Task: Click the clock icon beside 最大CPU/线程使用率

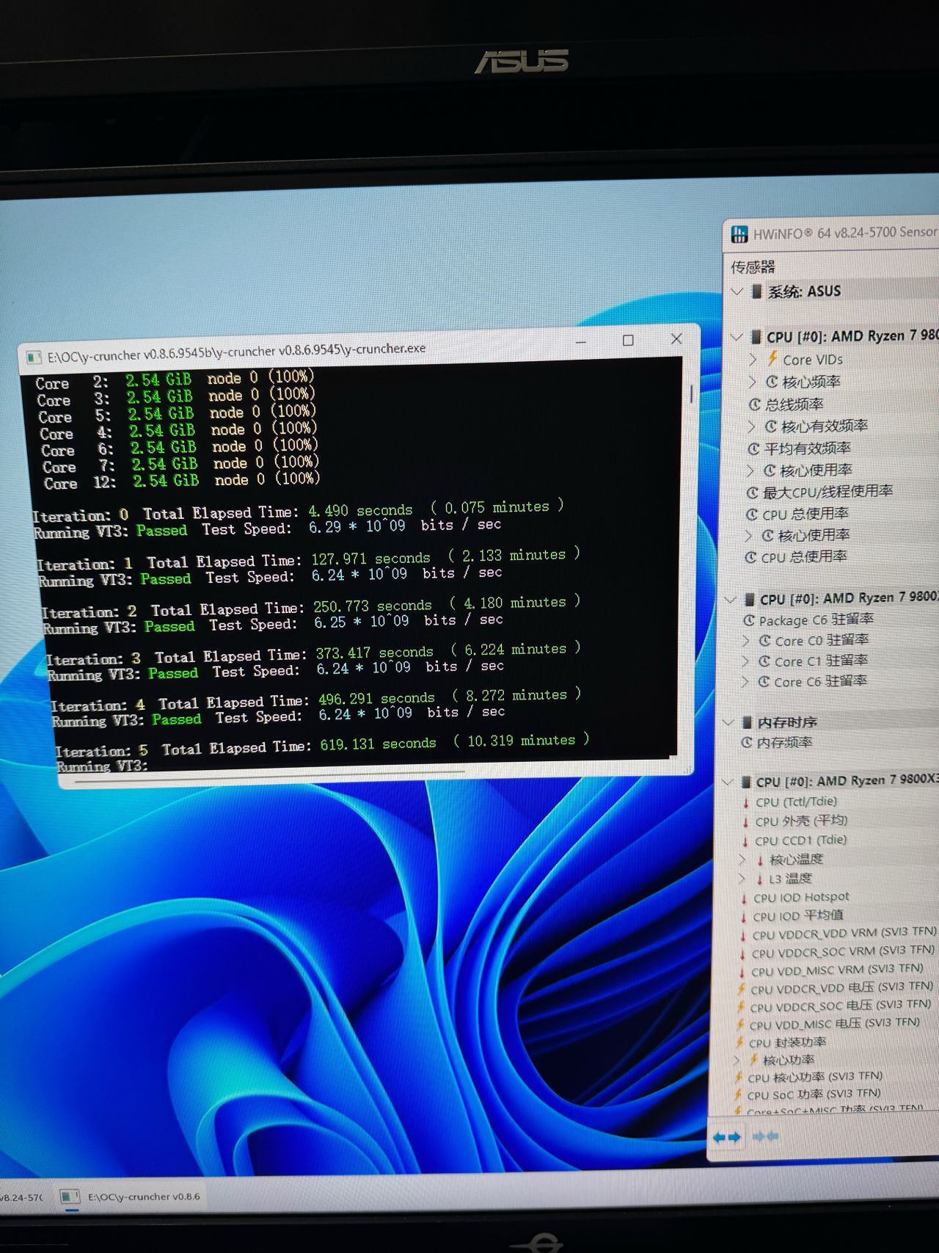Action: (753, 493)
